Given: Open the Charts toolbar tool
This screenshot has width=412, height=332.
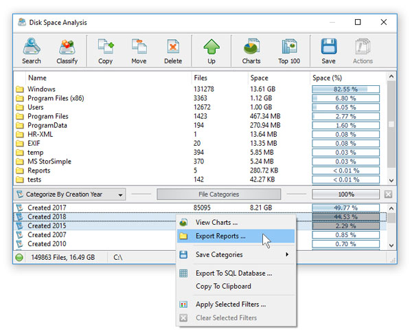Looking at the screenshot, I should click(251, 52).
